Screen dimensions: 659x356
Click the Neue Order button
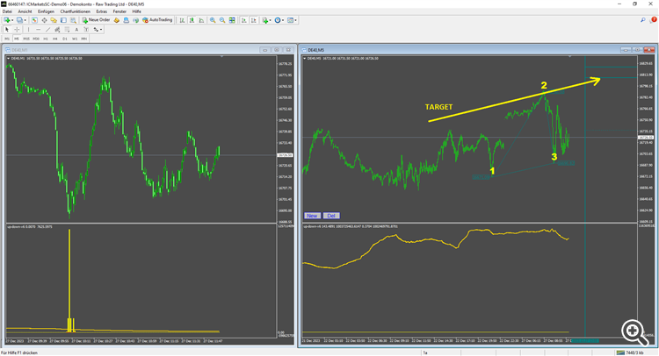(x=96, y=20)
